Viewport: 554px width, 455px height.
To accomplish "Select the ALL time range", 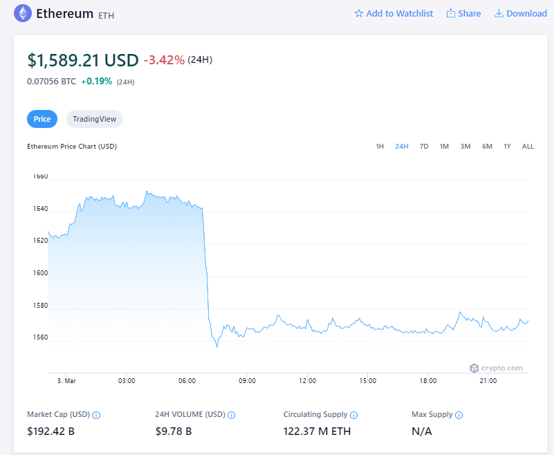I will [528, 147].
